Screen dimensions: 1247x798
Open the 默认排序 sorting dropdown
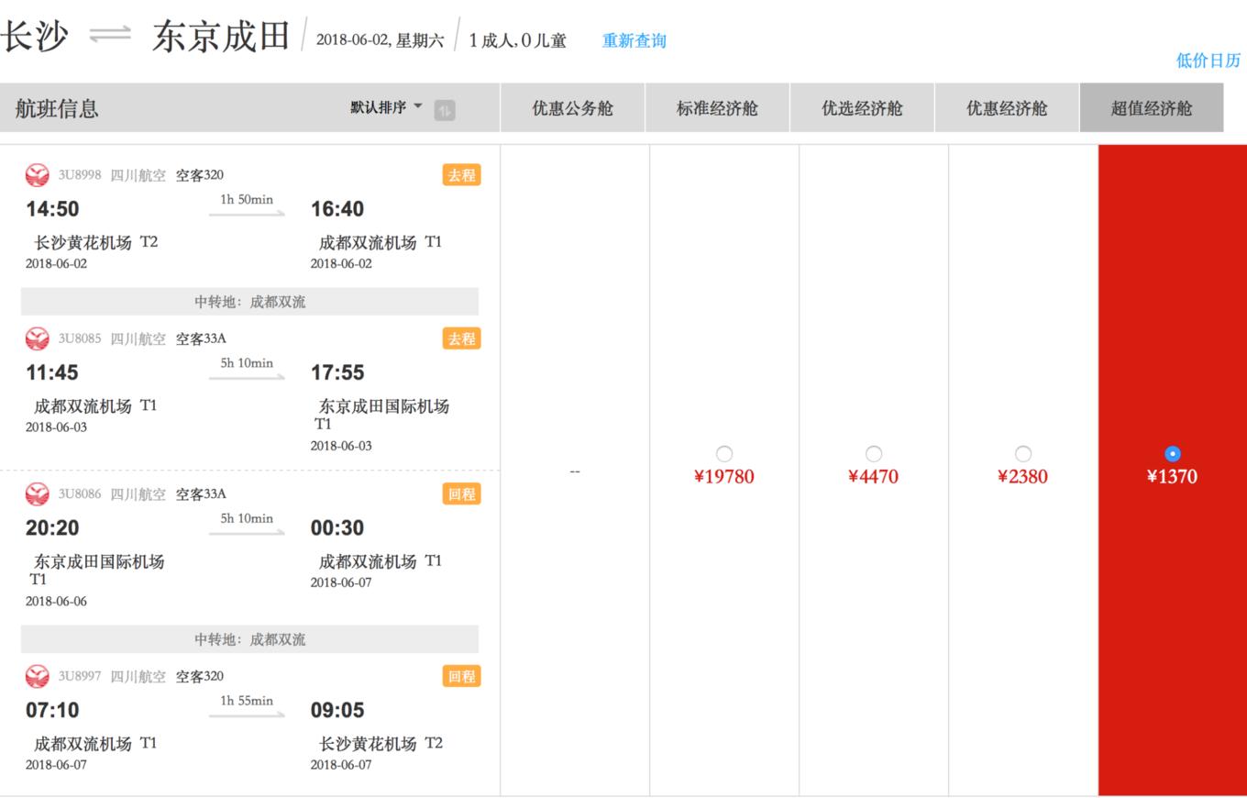coord(379,106)
